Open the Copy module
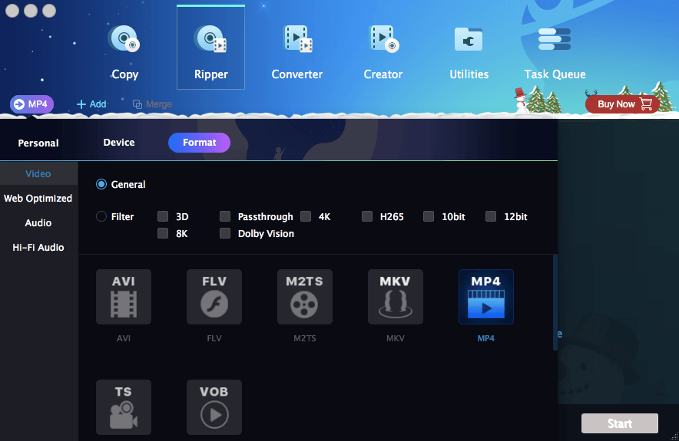 click(124, 52)
